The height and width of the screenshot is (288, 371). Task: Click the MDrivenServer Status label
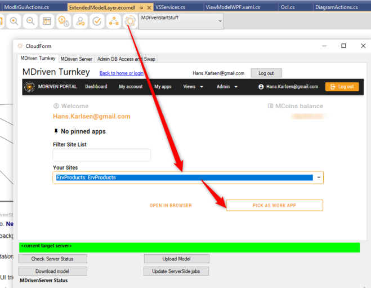[43, 281]
